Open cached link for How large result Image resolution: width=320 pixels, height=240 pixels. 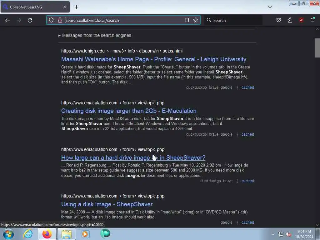[248, 181]
